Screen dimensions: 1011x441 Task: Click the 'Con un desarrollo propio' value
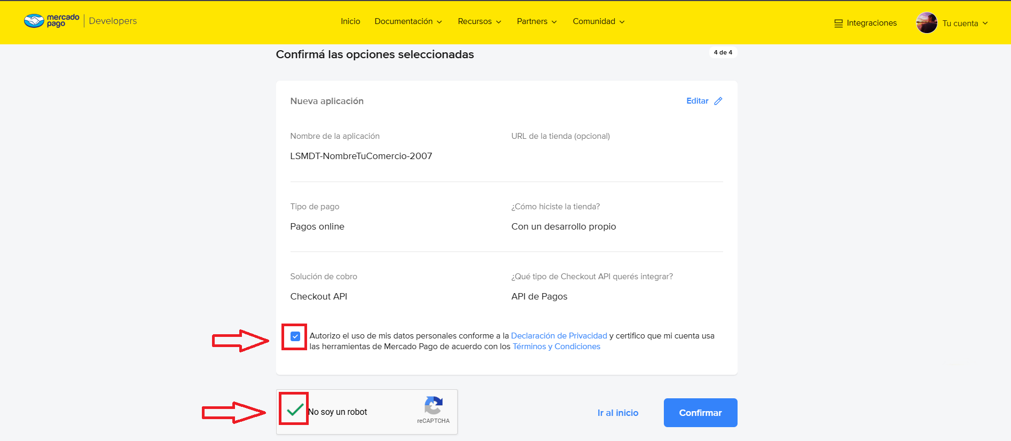click(563, 226)
